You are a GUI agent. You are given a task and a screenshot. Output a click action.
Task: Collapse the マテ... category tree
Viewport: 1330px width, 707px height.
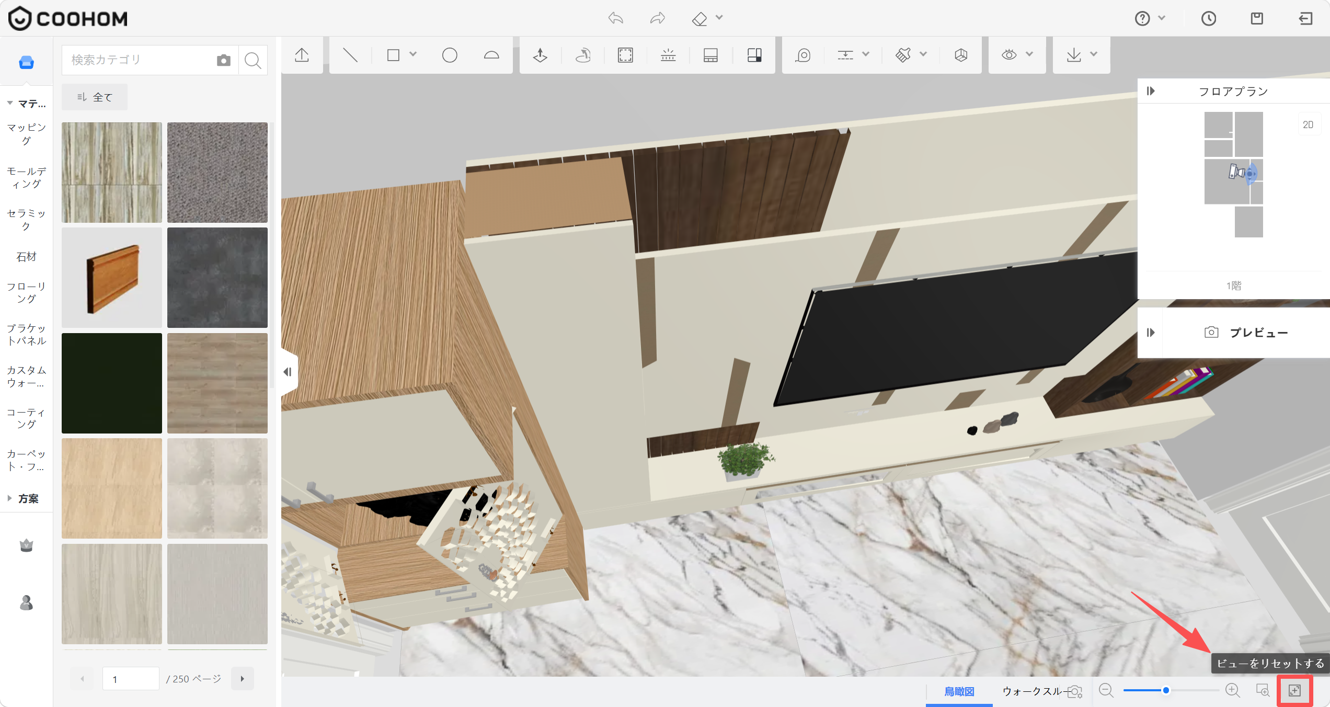(10, 103)
